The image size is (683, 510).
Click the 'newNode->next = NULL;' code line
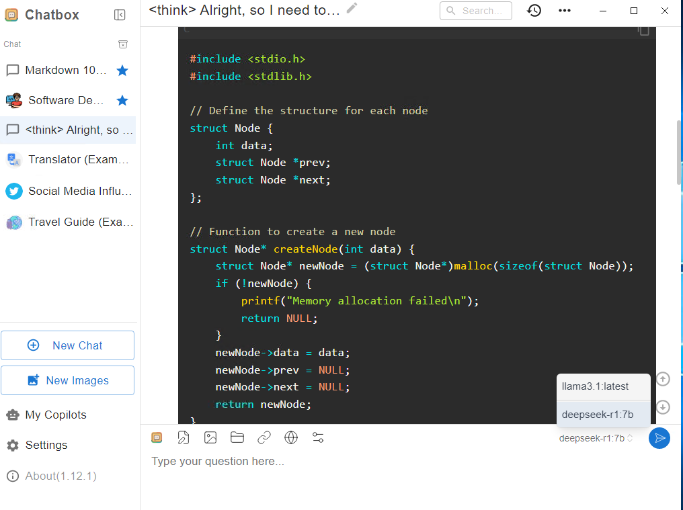point(283,387)
